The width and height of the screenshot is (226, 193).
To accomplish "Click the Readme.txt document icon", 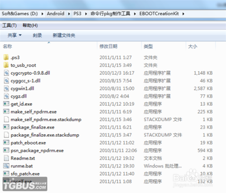I will pos(6,158).
